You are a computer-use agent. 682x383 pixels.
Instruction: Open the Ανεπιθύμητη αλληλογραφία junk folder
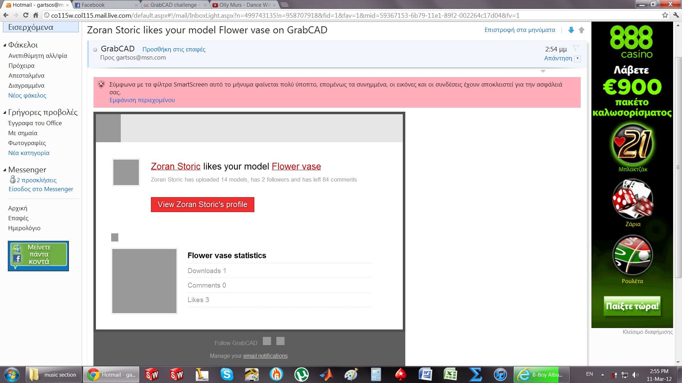pyautogui.click(x=38, y=56)
